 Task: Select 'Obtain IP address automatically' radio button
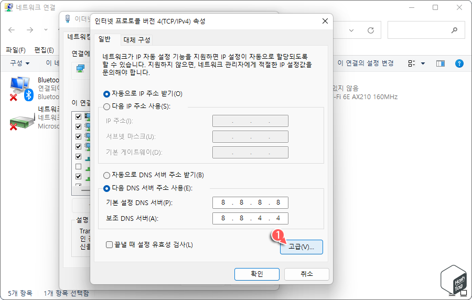[106, 94]
